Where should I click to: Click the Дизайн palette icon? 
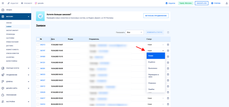pyautogui.click(x=36, y=3)
